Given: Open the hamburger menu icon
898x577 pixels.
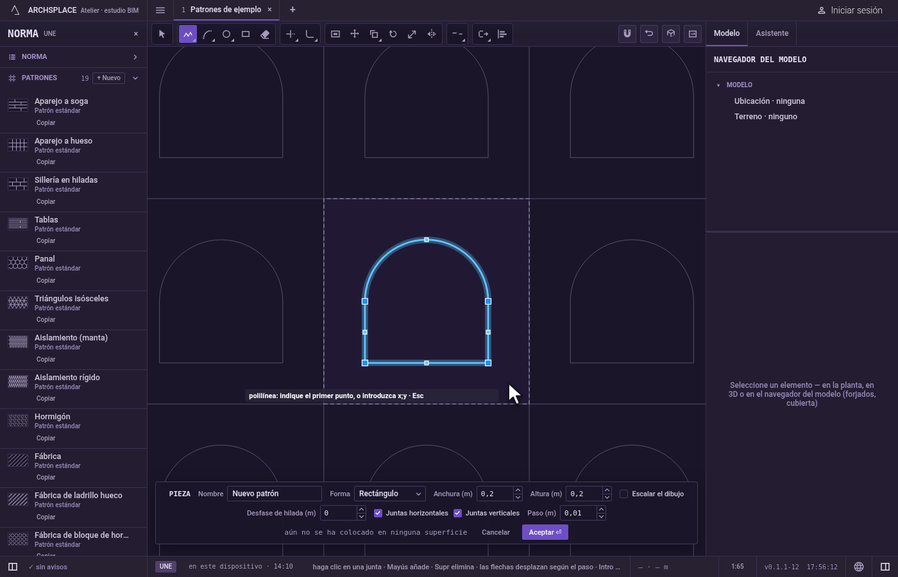Looking at the screenshot, I should coord(160,10).
